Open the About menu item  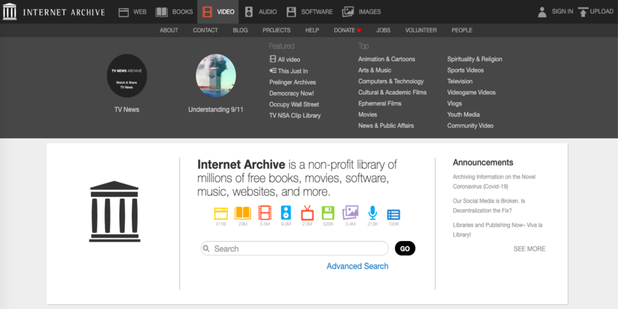(169, 30)
